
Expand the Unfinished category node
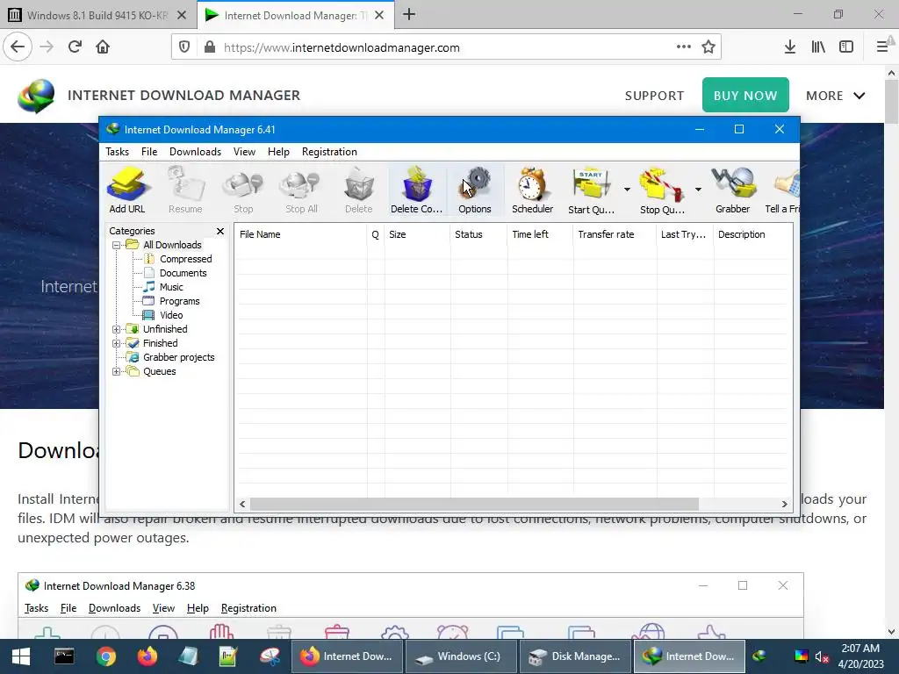[x=117, y=330]
